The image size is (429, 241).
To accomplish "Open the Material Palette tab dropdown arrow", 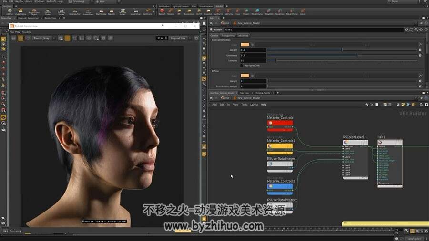I will 273,93.
